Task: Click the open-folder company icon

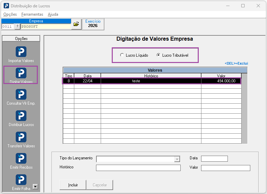Action: [76, 24]
